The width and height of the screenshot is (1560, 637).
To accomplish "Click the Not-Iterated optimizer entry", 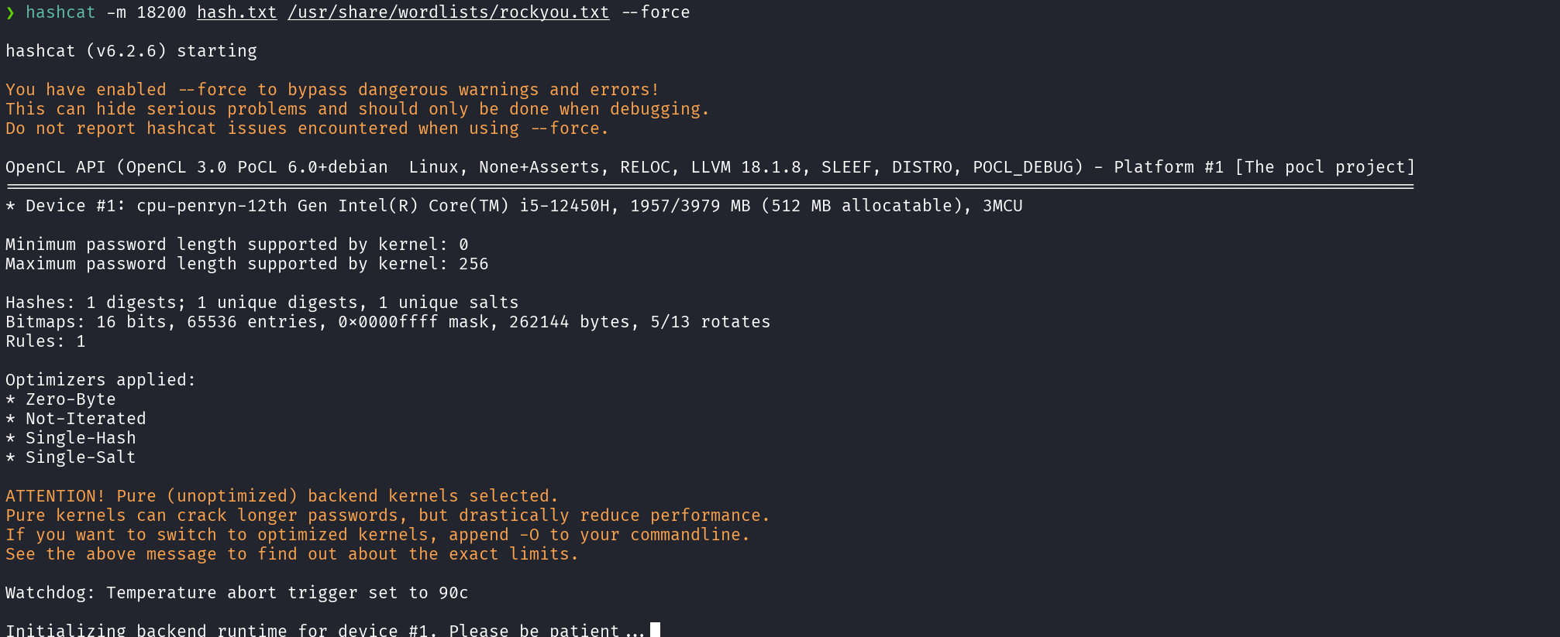I will [x=85, y=419].
